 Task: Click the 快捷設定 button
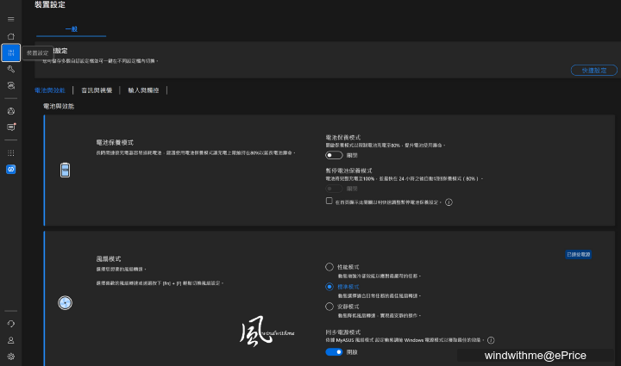593,71
